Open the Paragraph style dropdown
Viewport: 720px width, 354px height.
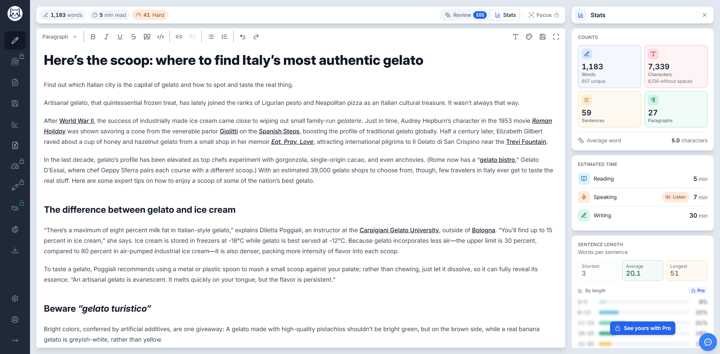[x=60, y=37]
